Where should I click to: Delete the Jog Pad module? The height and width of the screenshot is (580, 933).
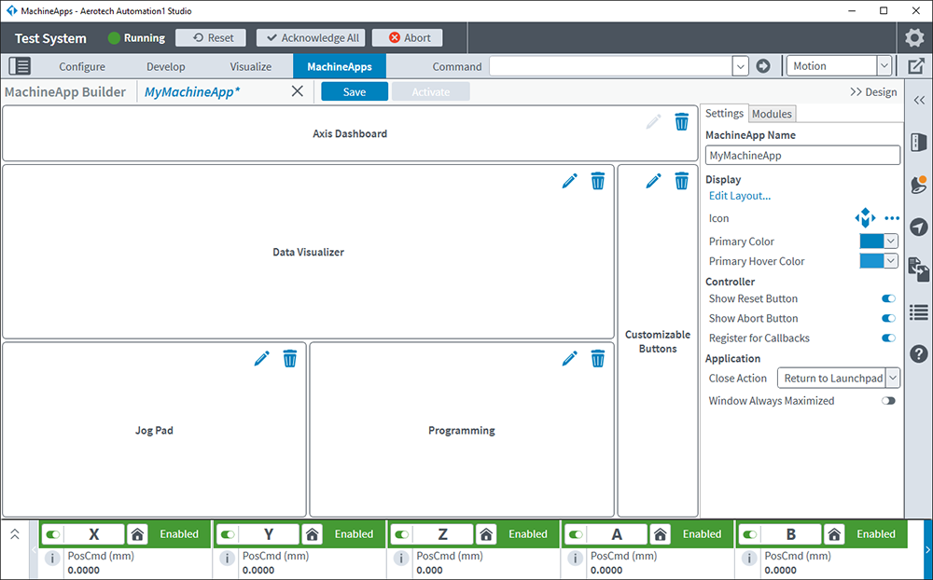tap(290, 359)
